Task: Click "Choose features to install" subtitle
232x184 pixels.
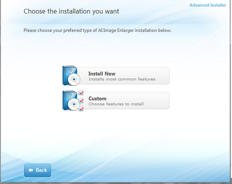Action: click(116, 104)
